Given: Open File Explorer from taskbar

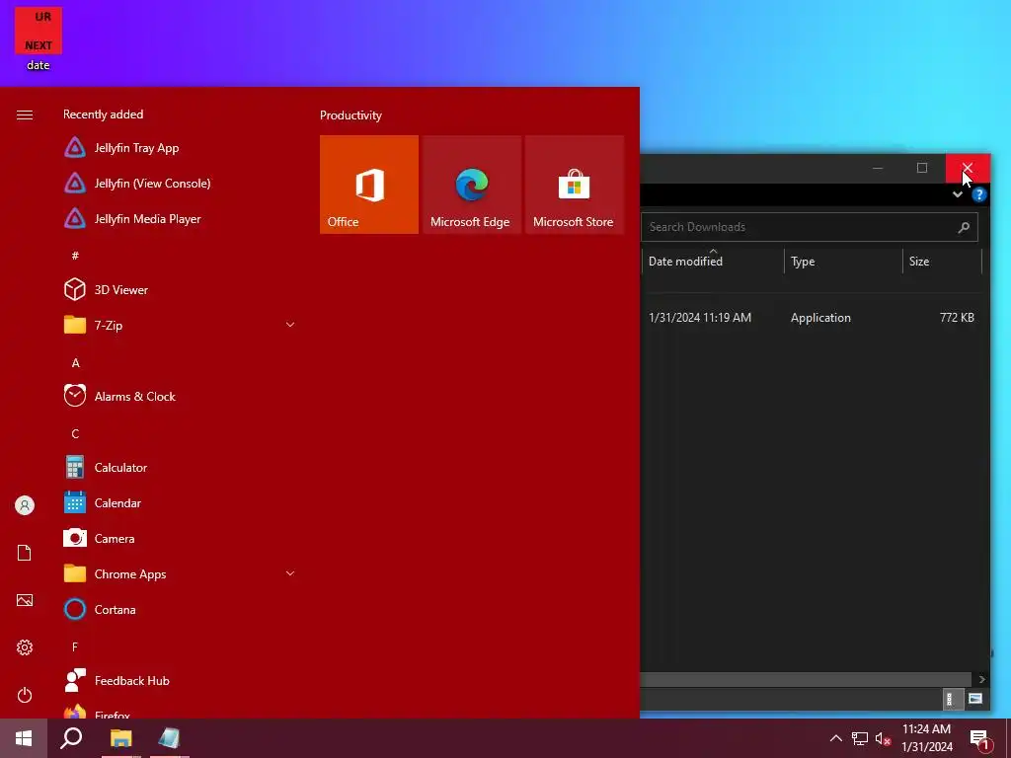Looking at the screenshot, I should 120,738.
